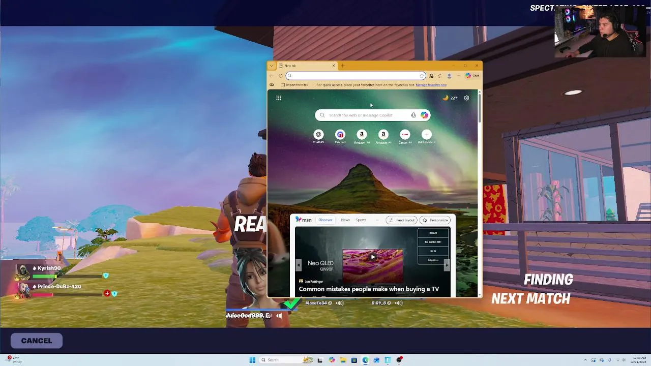
Task: Open Copilot Chat in Edge toolbar
Action: 472,76
